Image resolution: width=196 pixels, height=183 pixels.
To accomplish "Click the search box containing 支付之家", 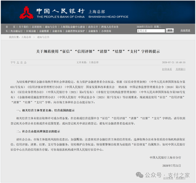I will 151,31.
